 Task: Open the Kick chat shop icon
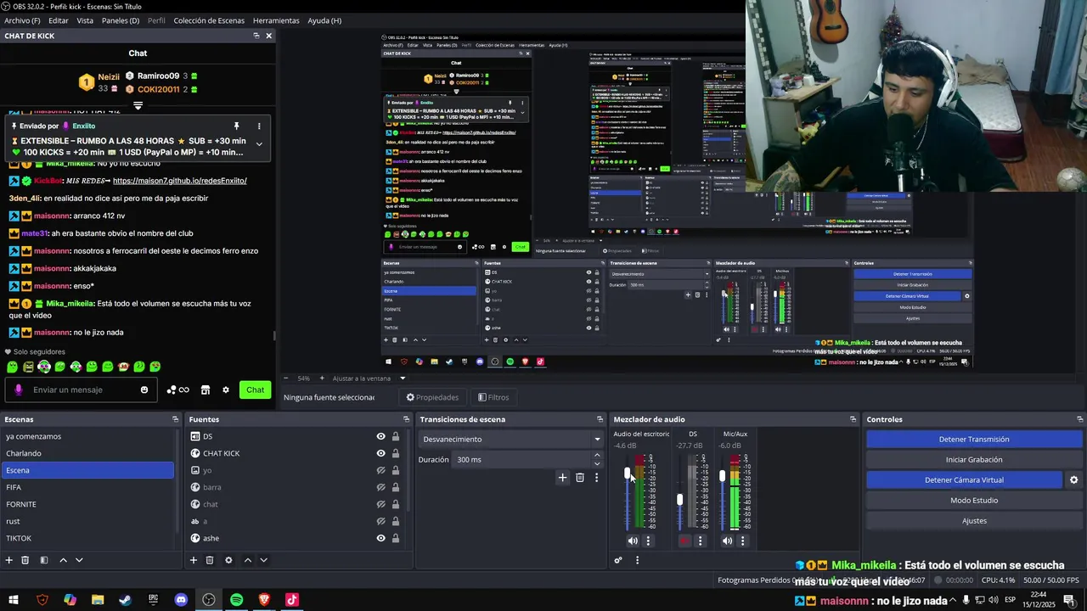point(205,390)
